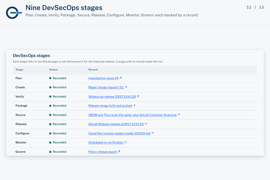Screen dimensions: 270x180
Task: Click the DevSecOps stages card heading
Action: tap(31, 55)
